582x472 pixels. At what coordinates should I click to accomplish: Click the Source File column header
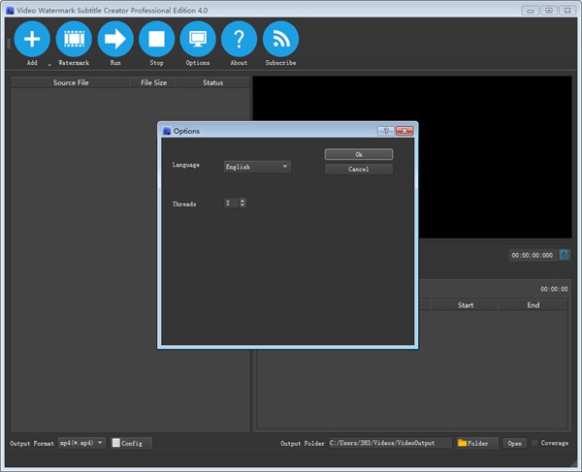point(71,82)
